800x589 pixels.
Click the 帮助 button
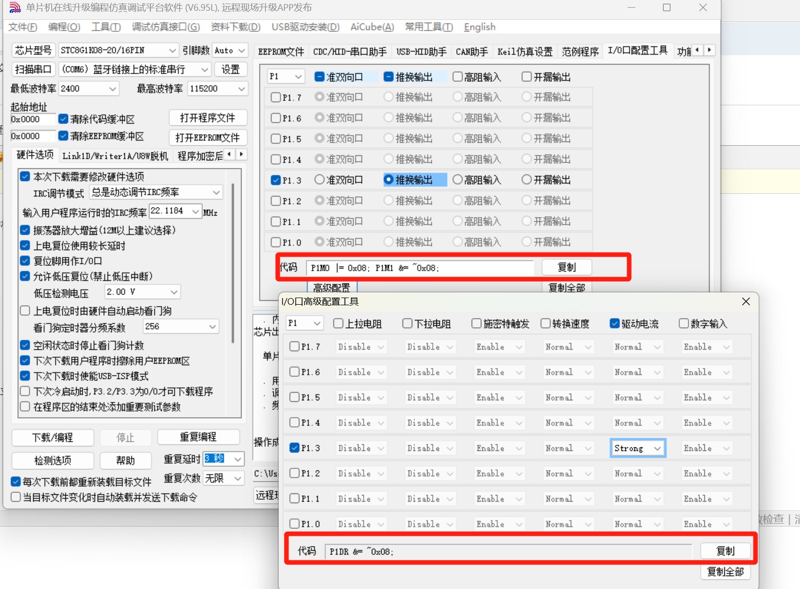pyautogui.click(x=125, y=461)
